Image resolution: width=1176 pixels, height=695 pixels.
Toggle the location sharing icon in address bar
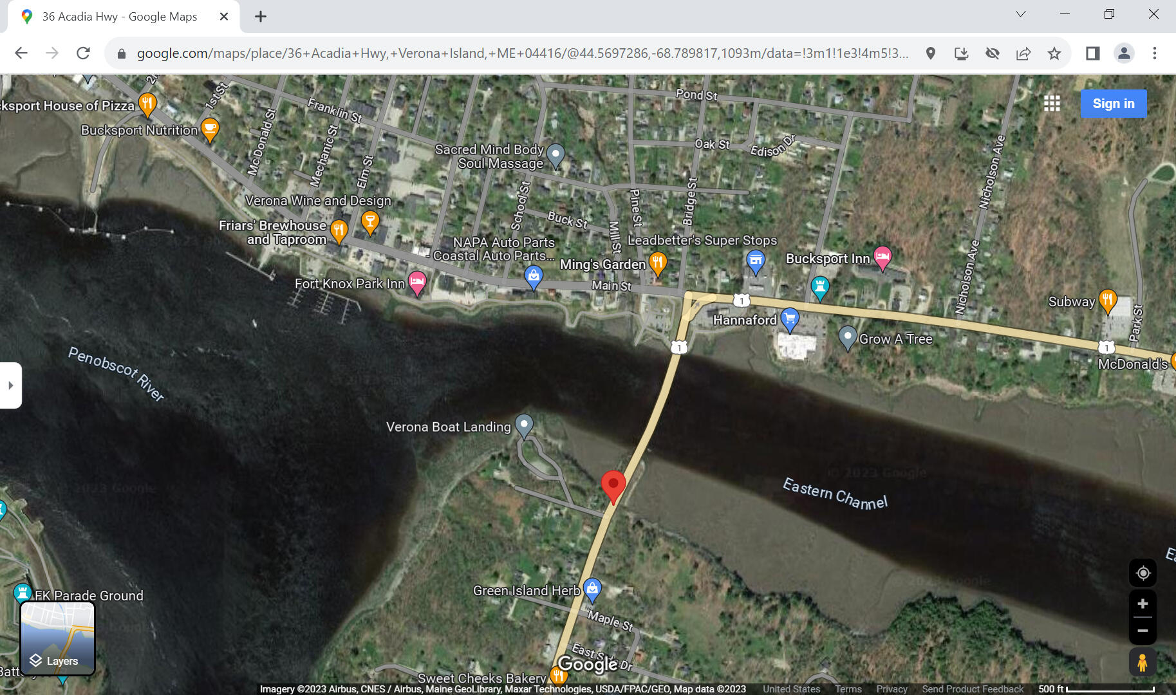[931, 53]
